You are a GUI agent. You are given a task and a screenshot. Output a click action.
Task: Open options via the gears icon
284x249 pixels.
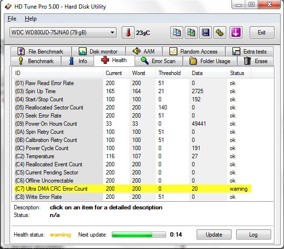220,32
